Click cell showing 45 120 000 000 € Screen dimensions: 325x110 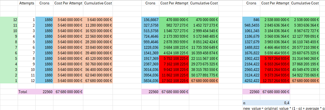click(x=98, y=58)
